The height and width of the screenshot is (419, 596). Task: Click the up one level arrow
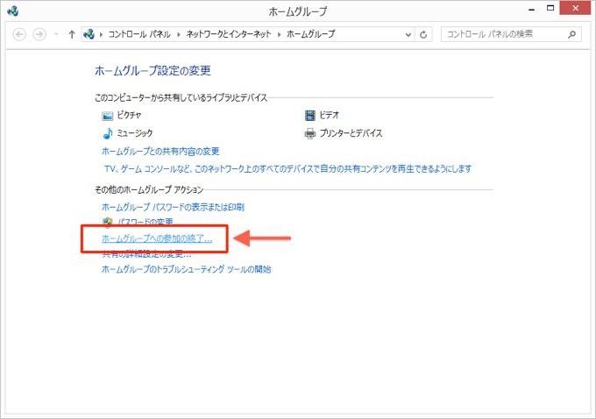pyautogui.click(x=72, y=35)
